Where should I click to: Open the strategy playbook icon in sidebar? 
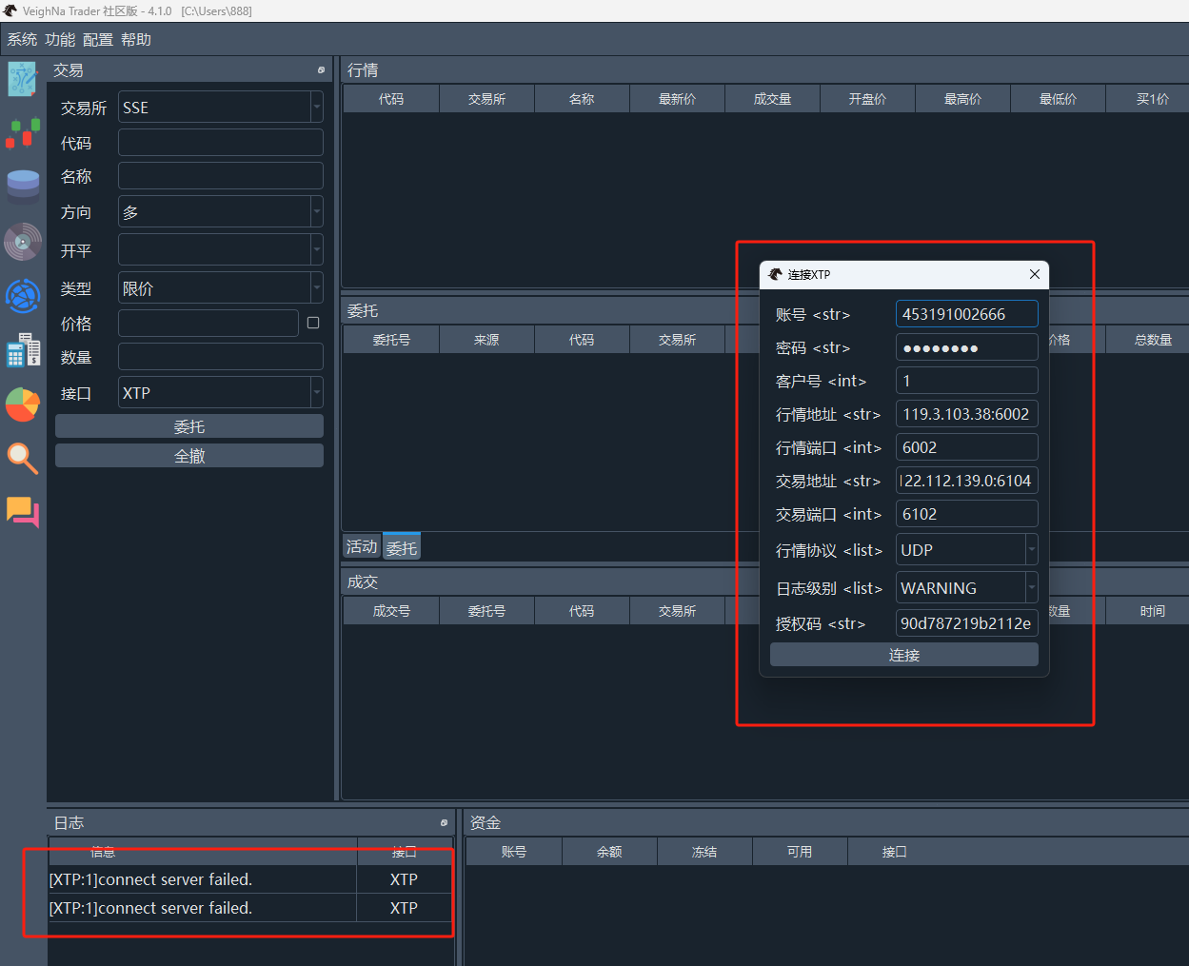pyautogui.click(x=23, y=79)
